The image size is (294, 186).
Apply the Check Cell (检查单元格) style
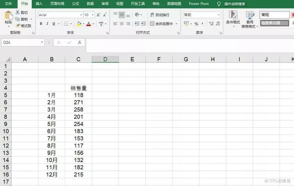point(274,23)
